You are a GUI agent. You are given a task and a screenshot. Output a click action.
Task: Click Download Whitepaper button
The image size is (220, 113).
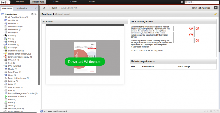tap(85, 61)
